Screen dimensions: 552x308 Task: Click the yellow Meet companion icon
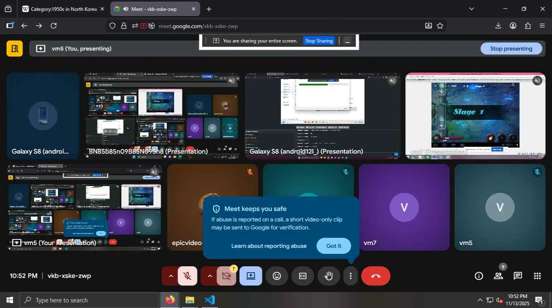14,49
